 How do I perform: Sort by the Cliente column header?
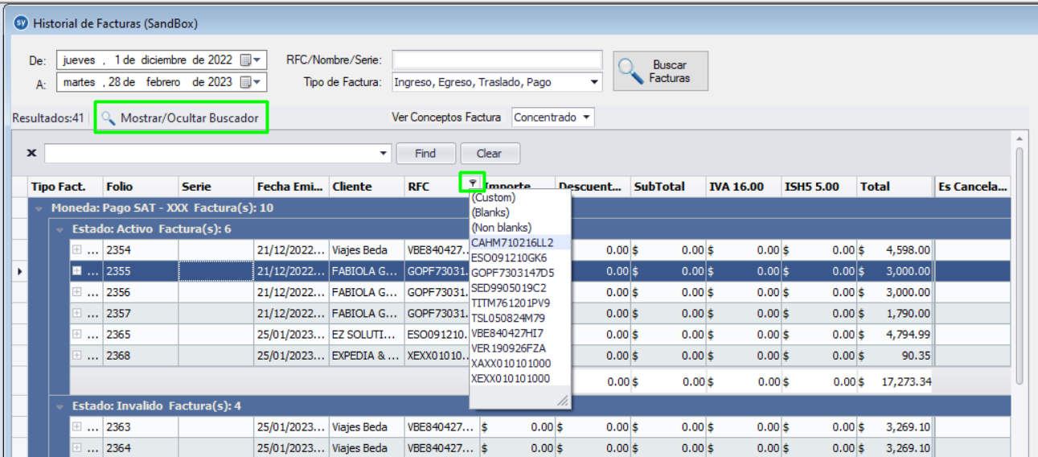[x=367, y=187]
